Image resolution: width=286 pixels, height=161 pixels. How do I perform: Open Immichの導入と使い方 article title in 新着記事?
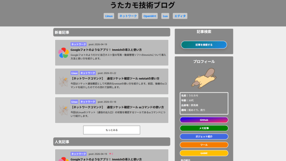coord(106,50)
